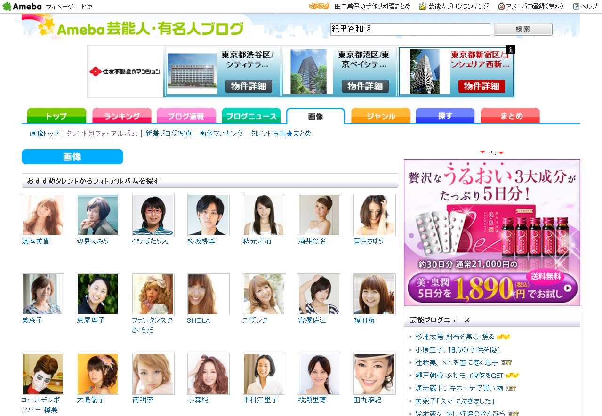Click 松坂桃李's photo thumbnail

[209, 215]
